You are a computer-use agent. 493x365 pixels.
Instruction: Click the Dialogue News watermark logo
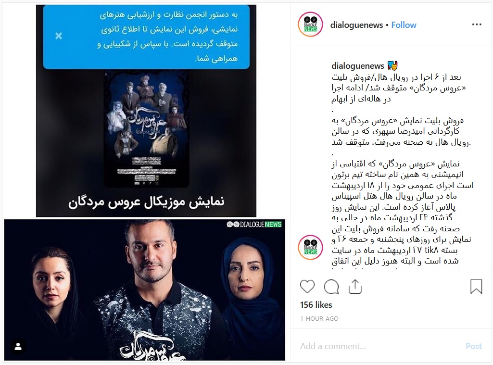coord(254,224)
